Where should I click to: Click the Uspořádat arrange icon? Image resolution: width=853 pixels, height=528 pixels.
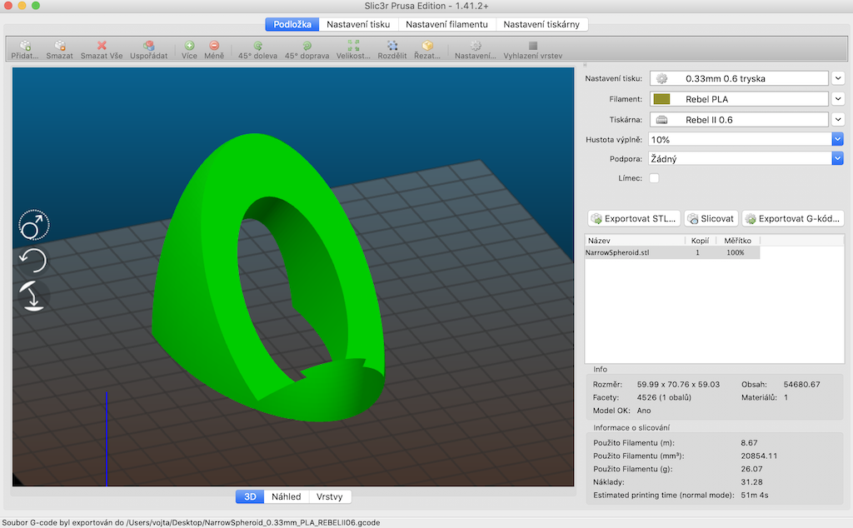pyautogui.click(x=148, y=47)
